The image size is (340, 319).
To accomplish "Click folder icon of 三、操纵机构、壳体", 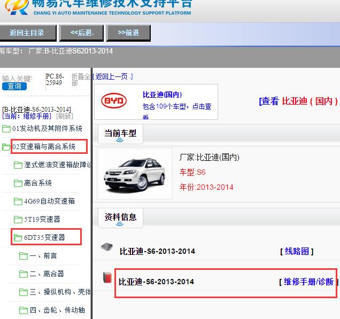I will pyautogui.click(x=24, y=292).
